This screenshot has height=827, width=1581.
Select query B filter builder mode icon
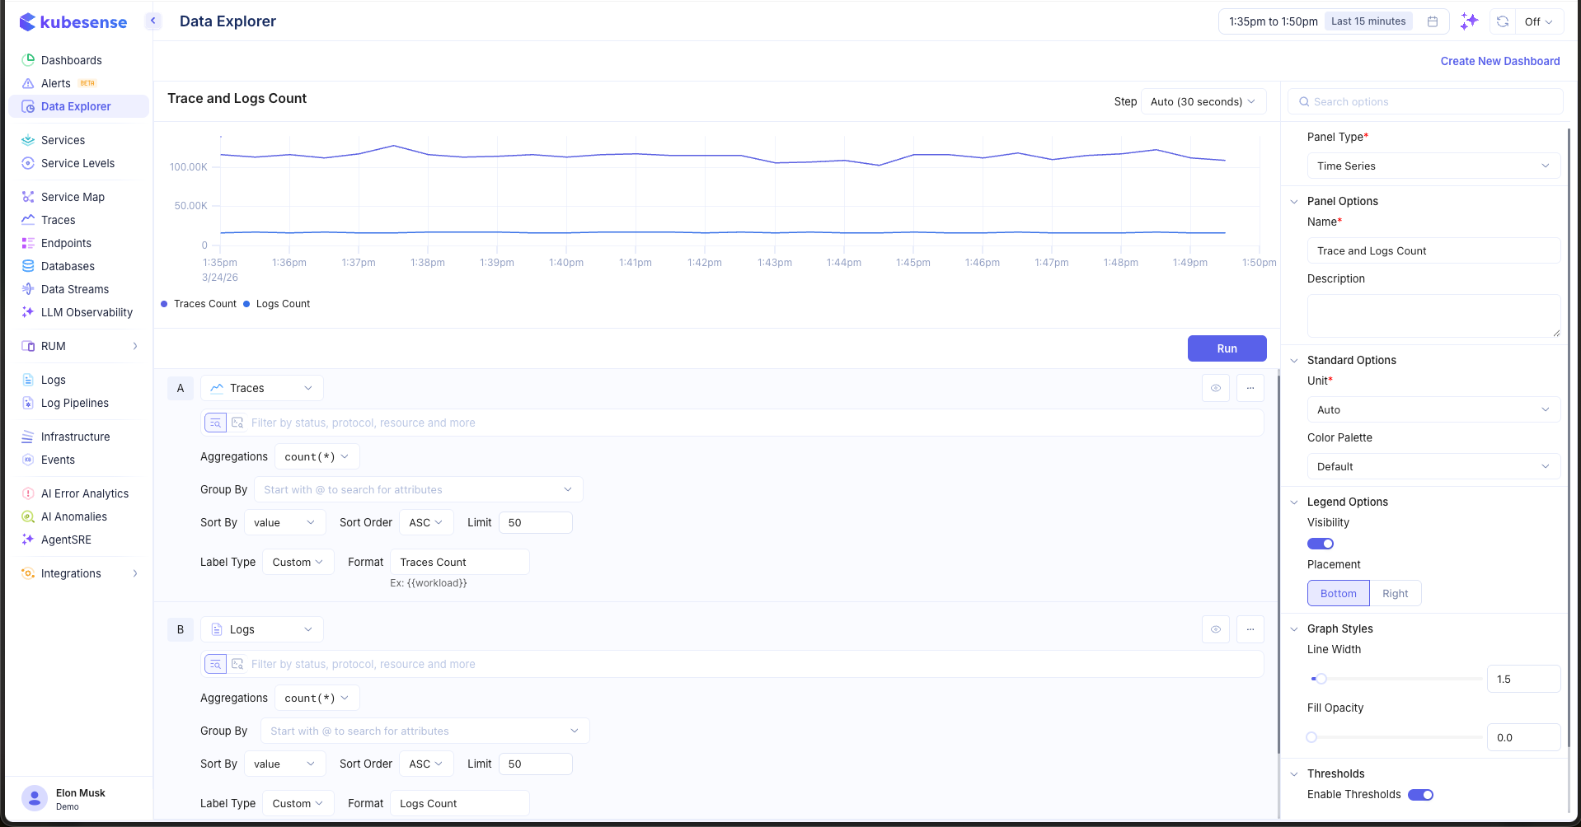(215, 664)
